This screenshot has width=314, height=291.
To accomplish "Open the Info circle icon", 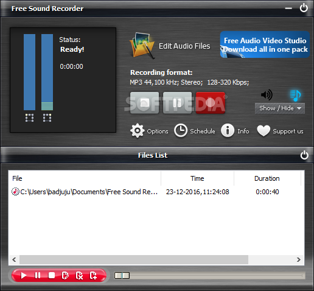I will pos(228,130).
